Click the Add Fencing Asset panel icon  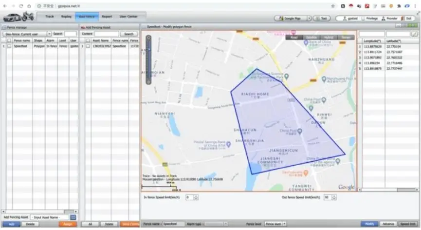tap(83, 27)
